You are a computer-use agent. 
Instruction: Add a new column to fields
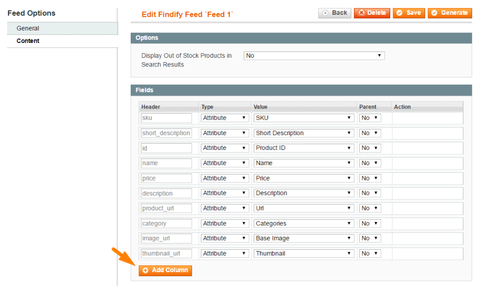(165, 270)
